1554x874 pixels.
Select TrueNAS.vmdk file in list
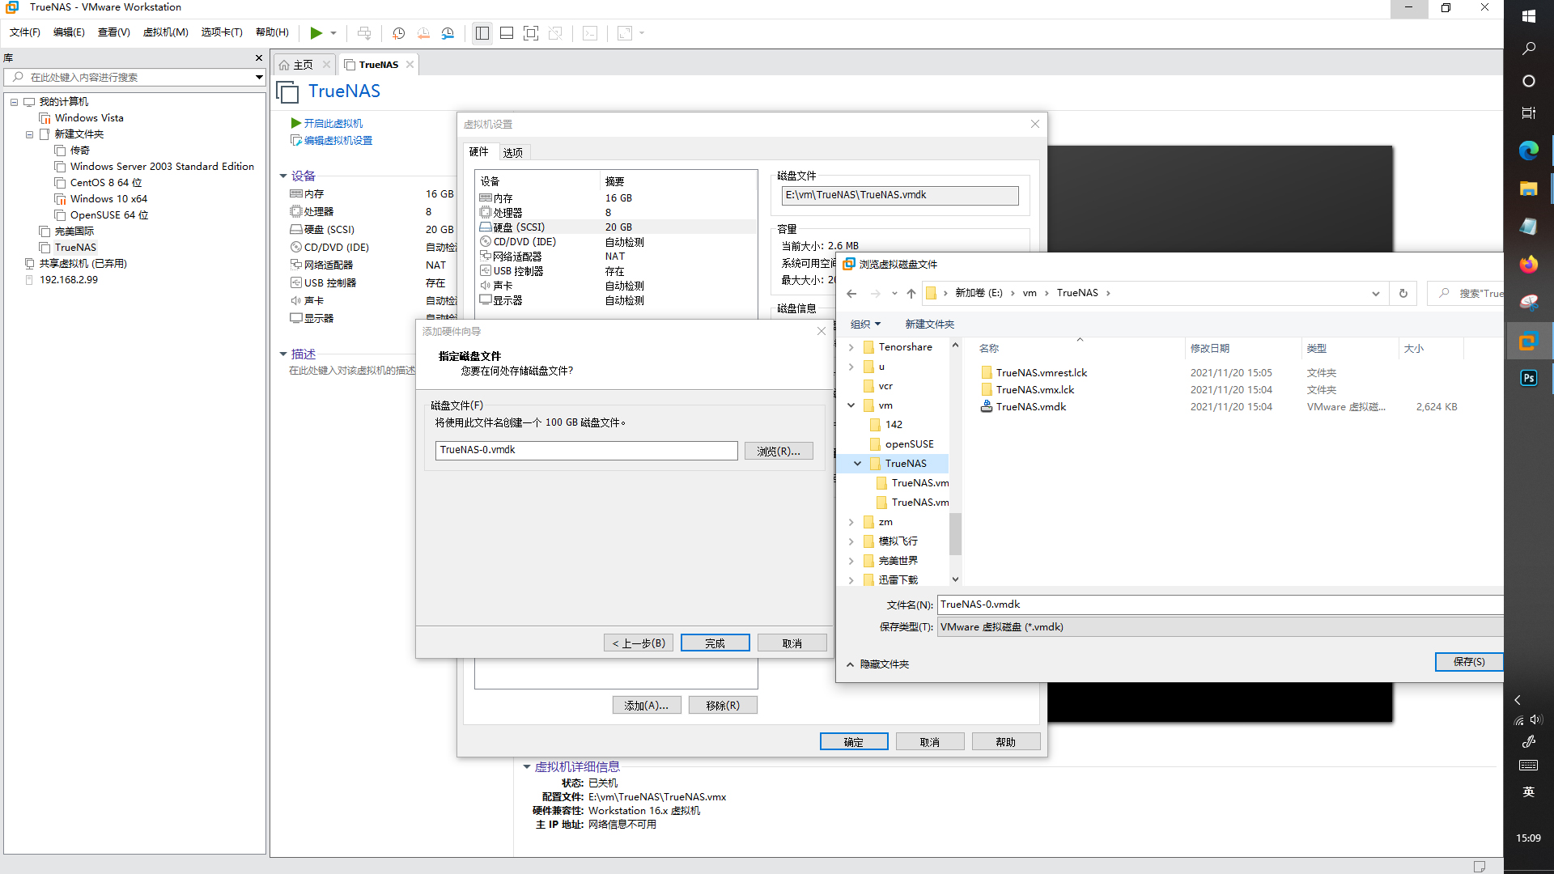1030,407
